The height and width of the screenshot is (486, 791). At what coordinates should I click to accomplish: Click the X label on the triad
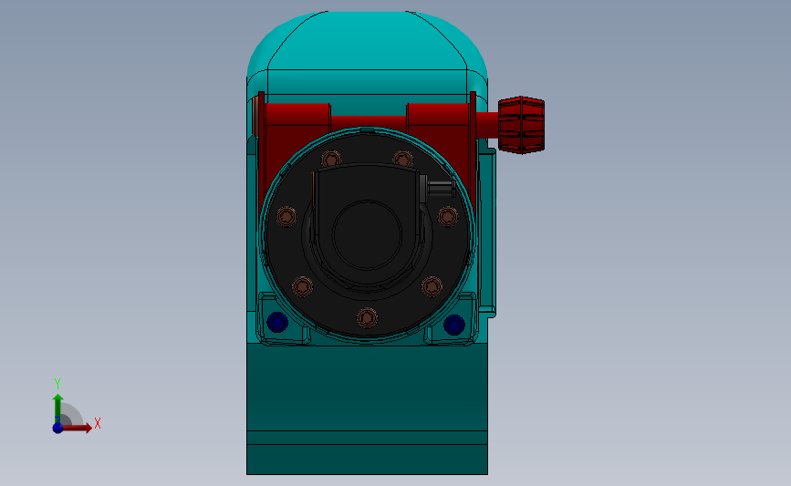click(98, 423)
